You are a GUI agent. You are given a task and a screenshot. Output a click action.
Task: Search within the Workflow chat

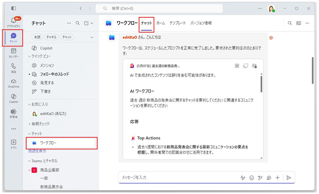pos(290,23)
